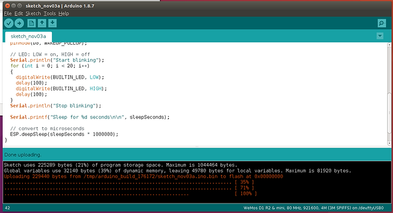The height and width of the screenshot is (213, 393).
Task: Click digitalWrite(BUILTIN_LED, LOW) line
Action: [59, 78]
